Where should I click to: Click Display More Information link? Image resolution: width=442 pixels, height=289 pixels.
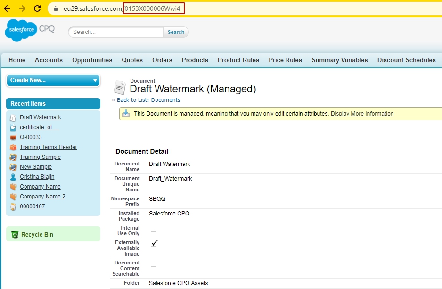[x=362, y=113]
